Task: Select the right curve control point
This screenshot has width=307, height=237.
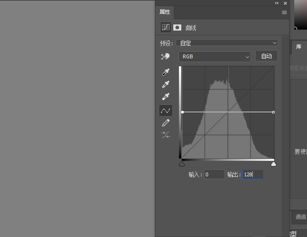Action: coord(273,112)
